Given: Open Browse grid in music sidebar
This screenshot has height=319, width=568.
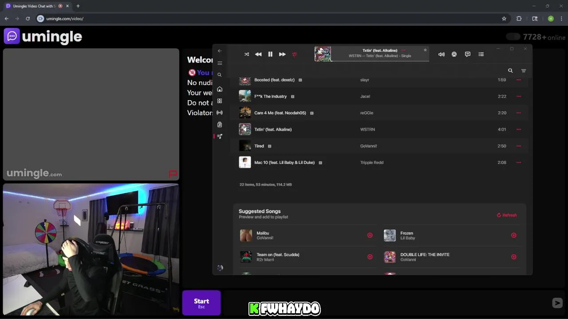Looking at the screenshot, I should [220, 101].
